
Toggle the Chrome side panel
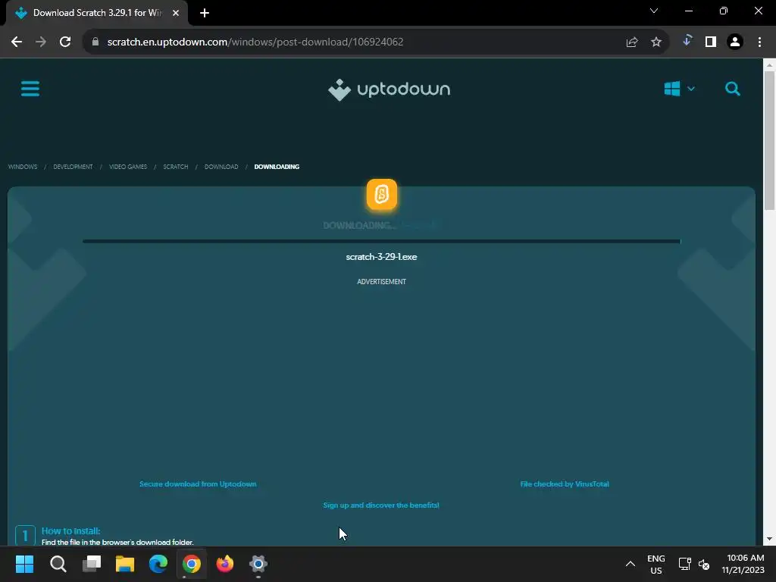(711, 42)
